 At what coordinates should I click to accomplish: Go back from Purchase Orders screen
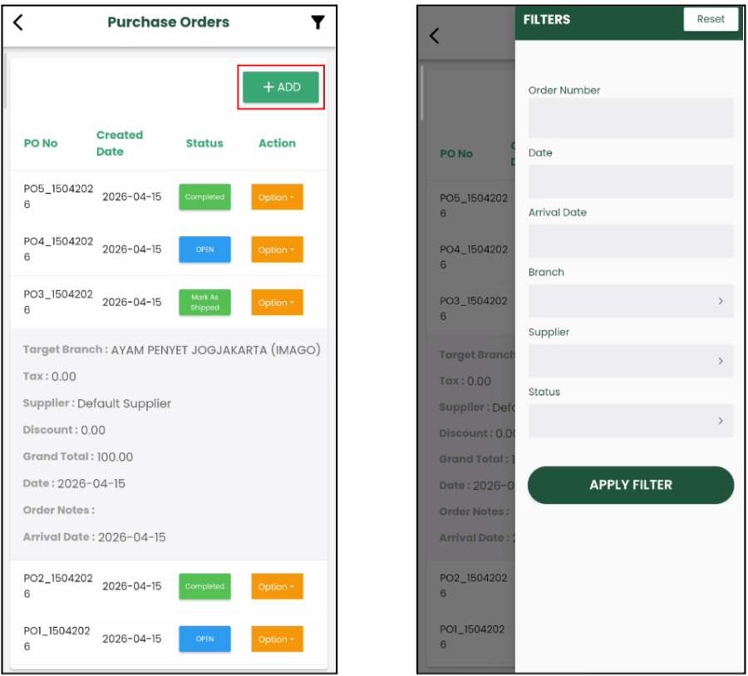pos(18,22)
